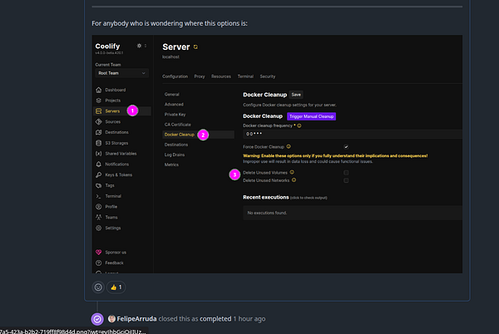Click info icon beside Force Docker Cleanup

(x=289, y=146)
